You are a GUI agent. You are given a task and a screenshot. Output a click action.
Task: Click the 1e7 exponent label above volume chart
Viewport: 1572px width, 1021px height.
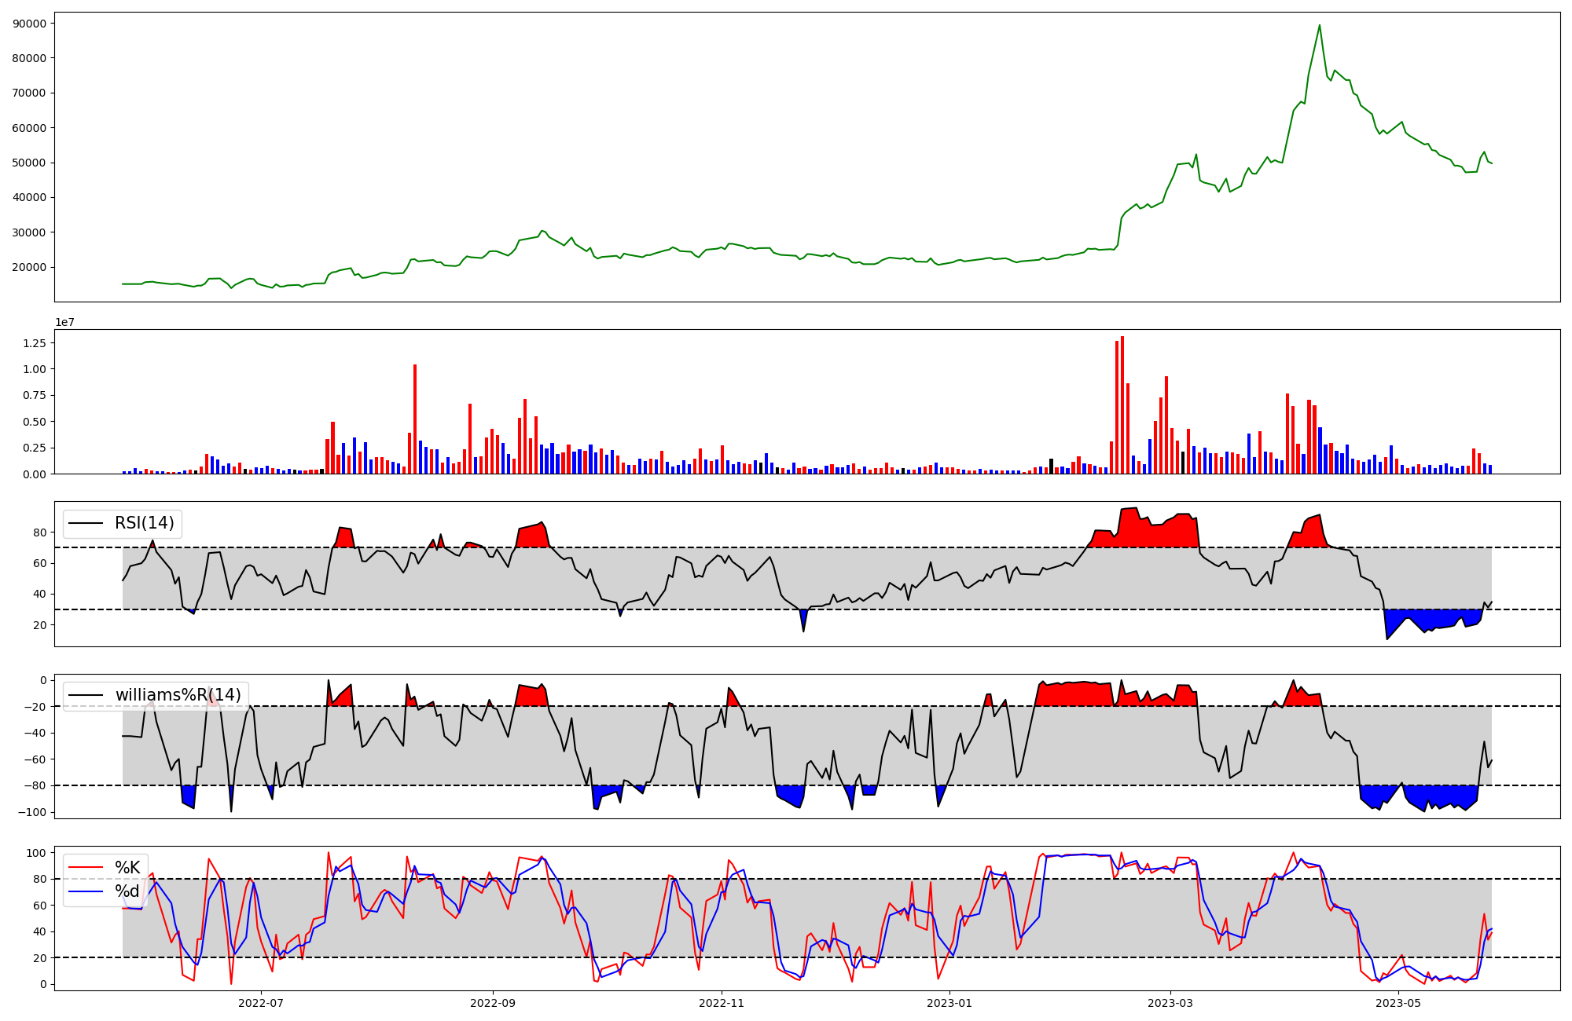[x=64, y=323]
